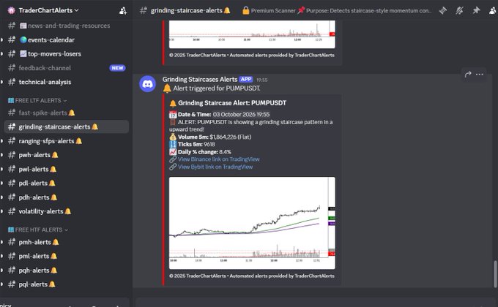Click the Grinding Staircase Alert: PUMPUSDT title

232,103
